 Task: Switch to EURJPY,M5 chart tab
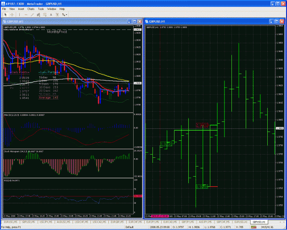click(x=152, y=222)
